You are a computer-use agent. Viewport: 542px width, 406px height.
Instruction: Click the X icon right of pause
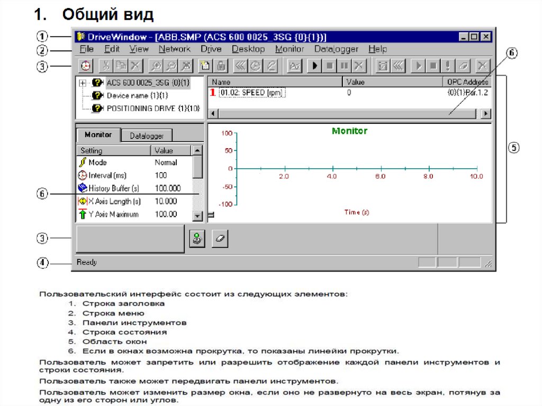pos(359,65)
